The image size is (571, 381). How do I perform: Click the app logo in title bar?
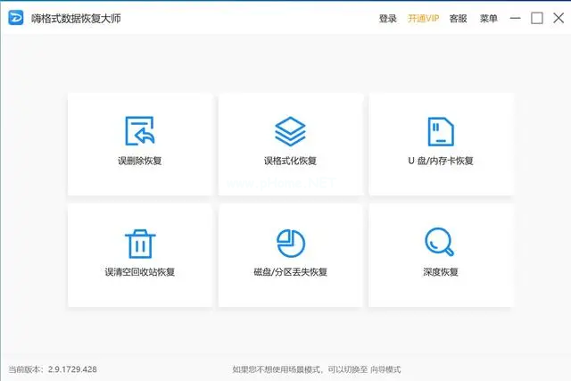pyautogui.click(x=17, y=18)
